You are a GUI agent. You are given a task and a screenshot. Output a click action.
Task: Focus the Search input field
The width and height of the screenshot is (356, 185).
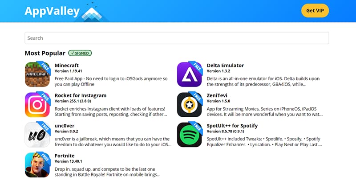pyautogui.click(x=177, y=38)
